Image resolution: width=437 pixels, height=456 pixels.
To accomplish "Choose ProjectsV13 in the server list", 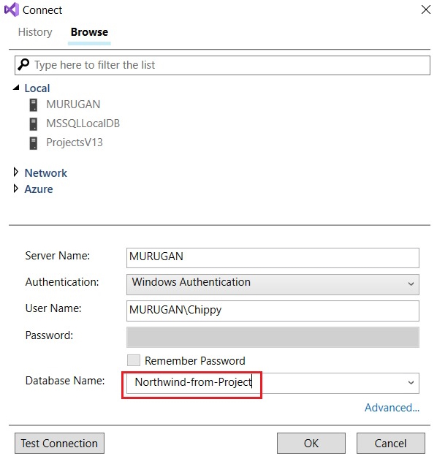I will point(75,142).
